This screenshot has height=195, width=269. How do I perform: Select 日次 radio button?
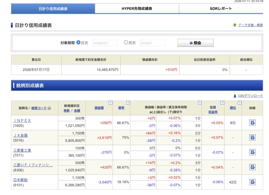pyautogui.click(x=78, y=42)
